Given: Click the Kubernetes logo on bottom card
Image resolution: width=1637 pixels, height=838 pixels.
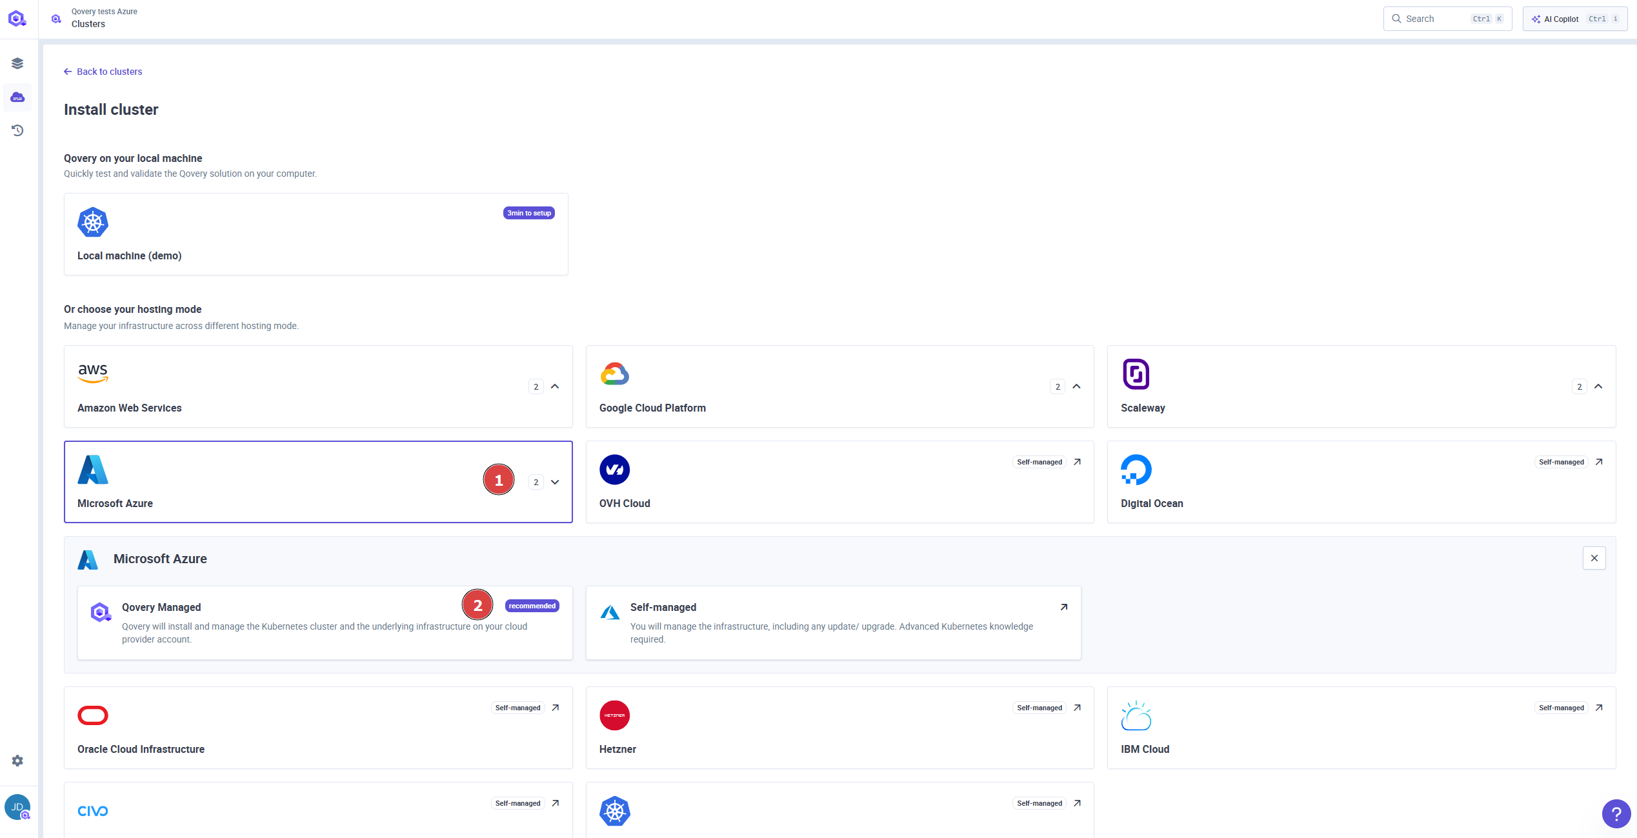Looking at the screenshot, I should [614, 811].
